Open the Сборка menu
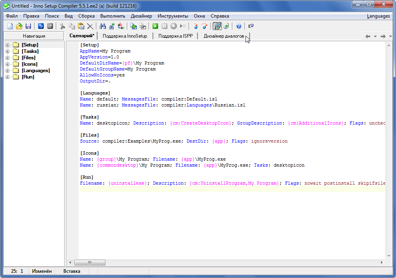The width and height of the screenshot is (396, 278). coord(86,16)
